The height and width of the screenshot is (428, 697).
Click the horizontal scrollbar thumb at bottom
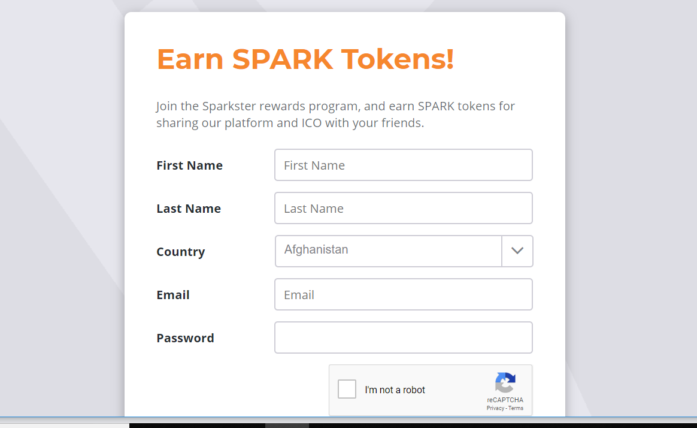click(x=287, y=425)
